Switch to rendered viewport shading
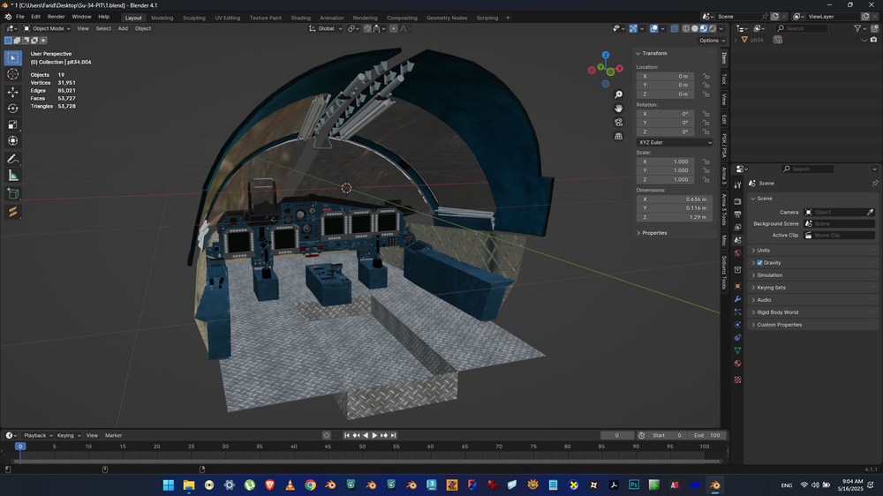 click(x=713, y=28)
